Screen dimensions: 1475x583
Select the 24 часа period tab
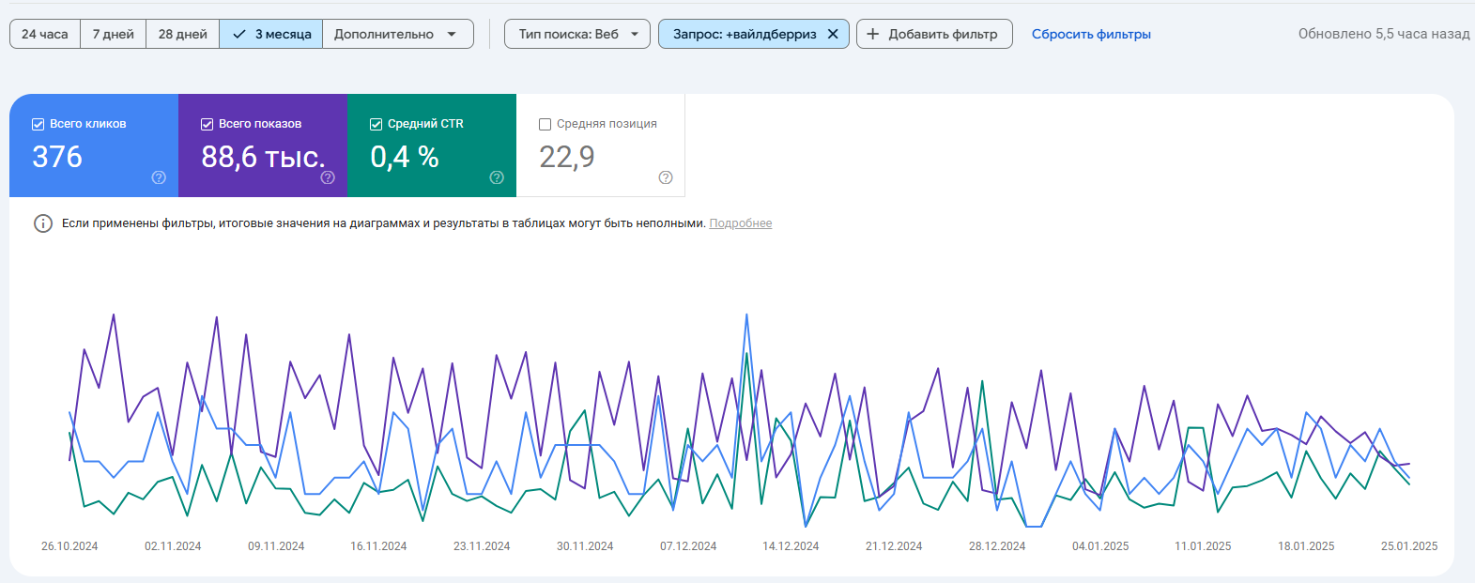45,34
